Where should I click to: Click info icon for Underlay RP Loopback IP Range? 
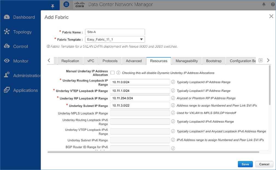(173, 98)
